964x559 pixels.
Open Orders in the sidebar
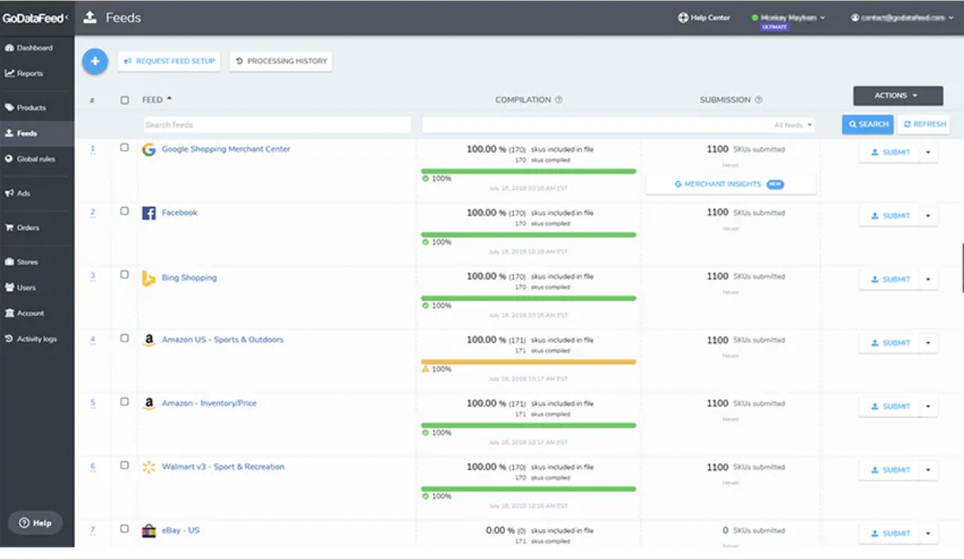22,227
